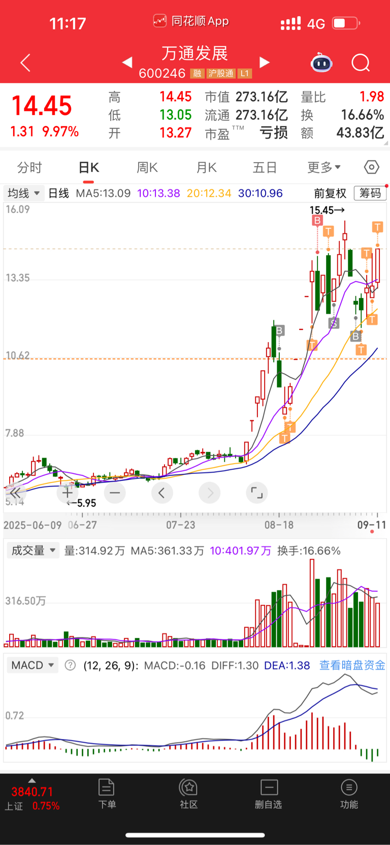Expand chart to fullscreen icon
This screenshot has width=390, height=845.
point(257,493)
